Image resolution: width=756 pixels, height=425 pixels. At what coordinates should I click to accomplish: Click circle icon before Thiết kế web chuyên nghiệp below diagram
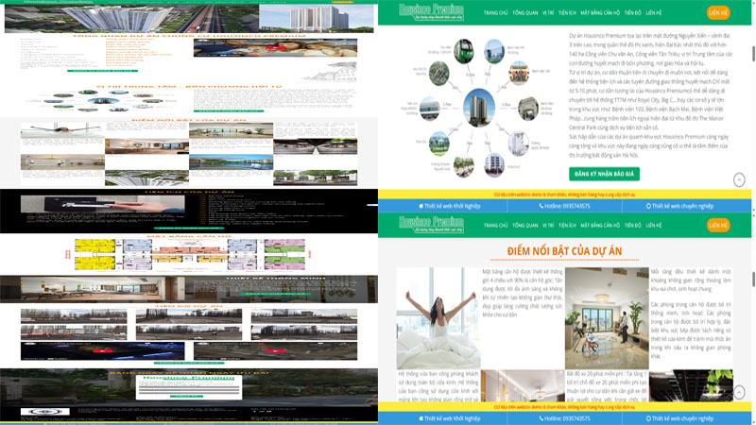(648, 206)
